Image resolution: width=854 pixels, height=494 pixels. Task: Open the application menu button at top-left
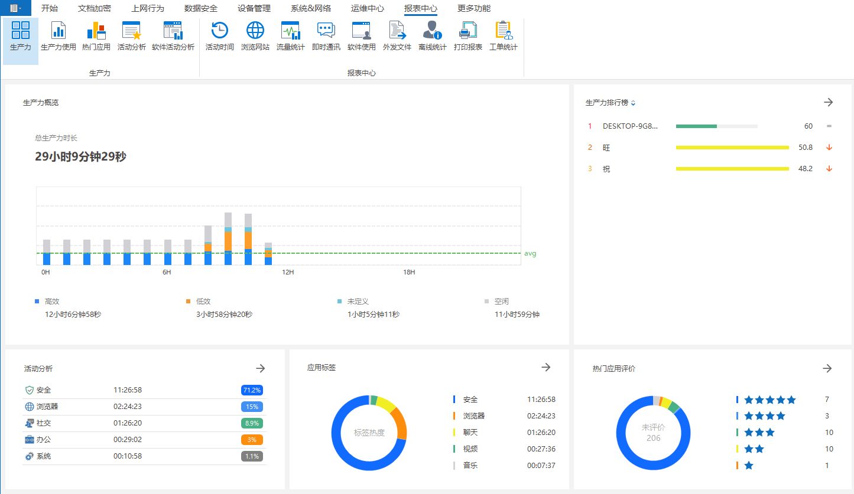16,8
